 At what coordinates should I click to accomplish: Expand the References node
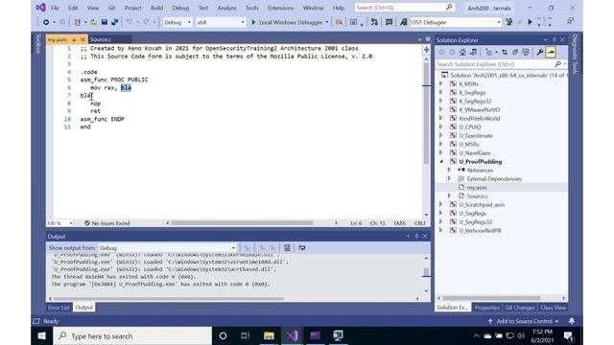pos(449,171)
